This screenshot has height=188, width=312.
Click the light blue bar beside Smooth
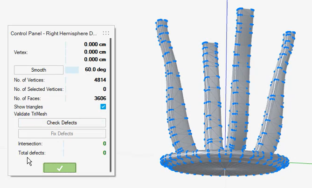coord(72,70)
